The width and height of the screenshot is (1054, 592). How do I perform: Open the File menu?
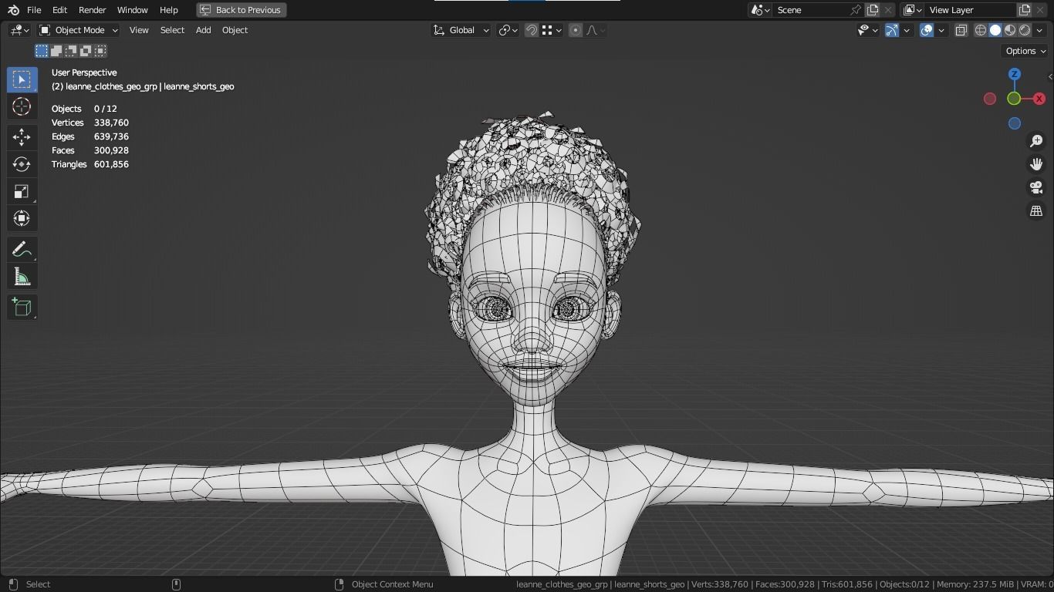point(34,10)
